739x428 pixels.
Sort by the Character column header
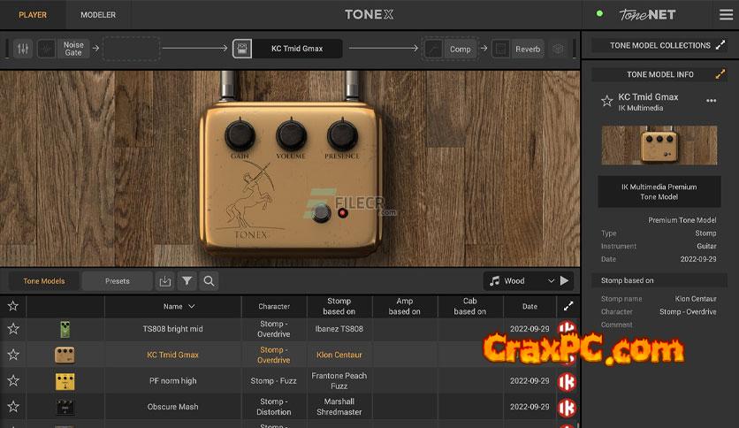point(274,306)
